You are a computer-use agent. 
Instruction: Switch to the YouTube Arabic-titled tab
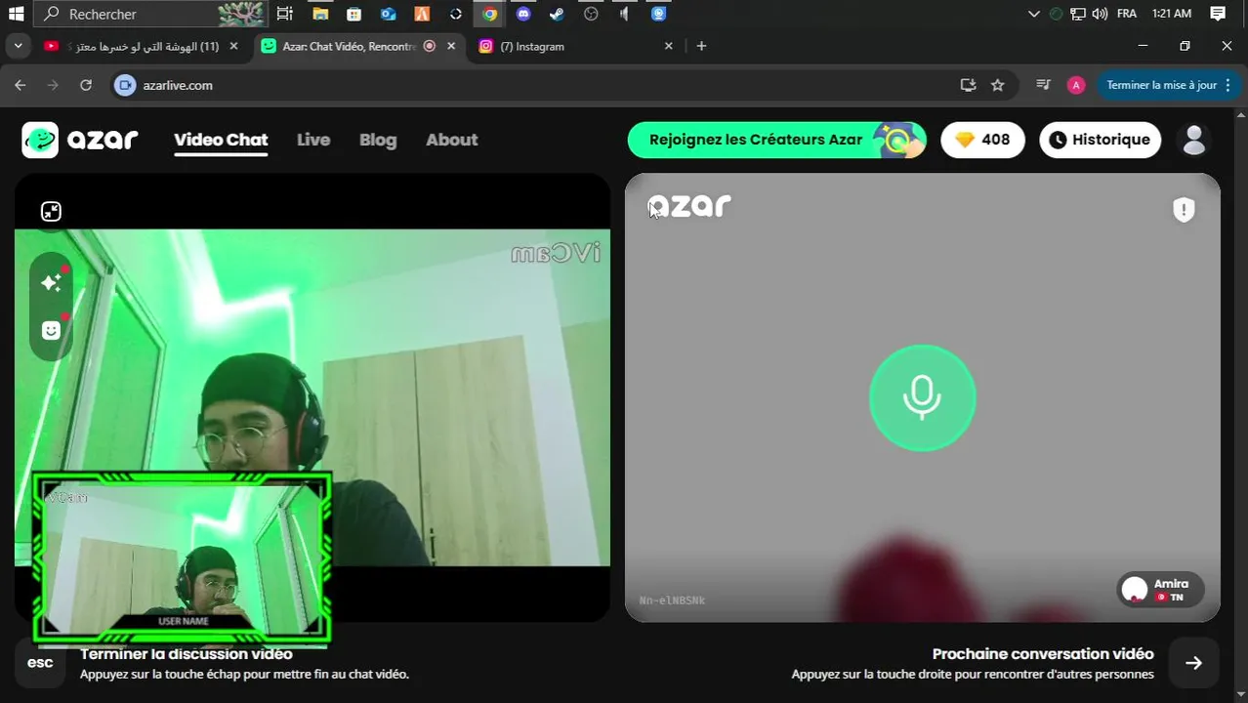142,46
